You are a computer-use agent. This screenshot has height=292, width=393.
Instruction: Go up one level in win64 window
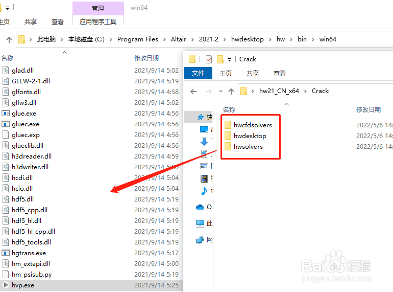point(9,39)
